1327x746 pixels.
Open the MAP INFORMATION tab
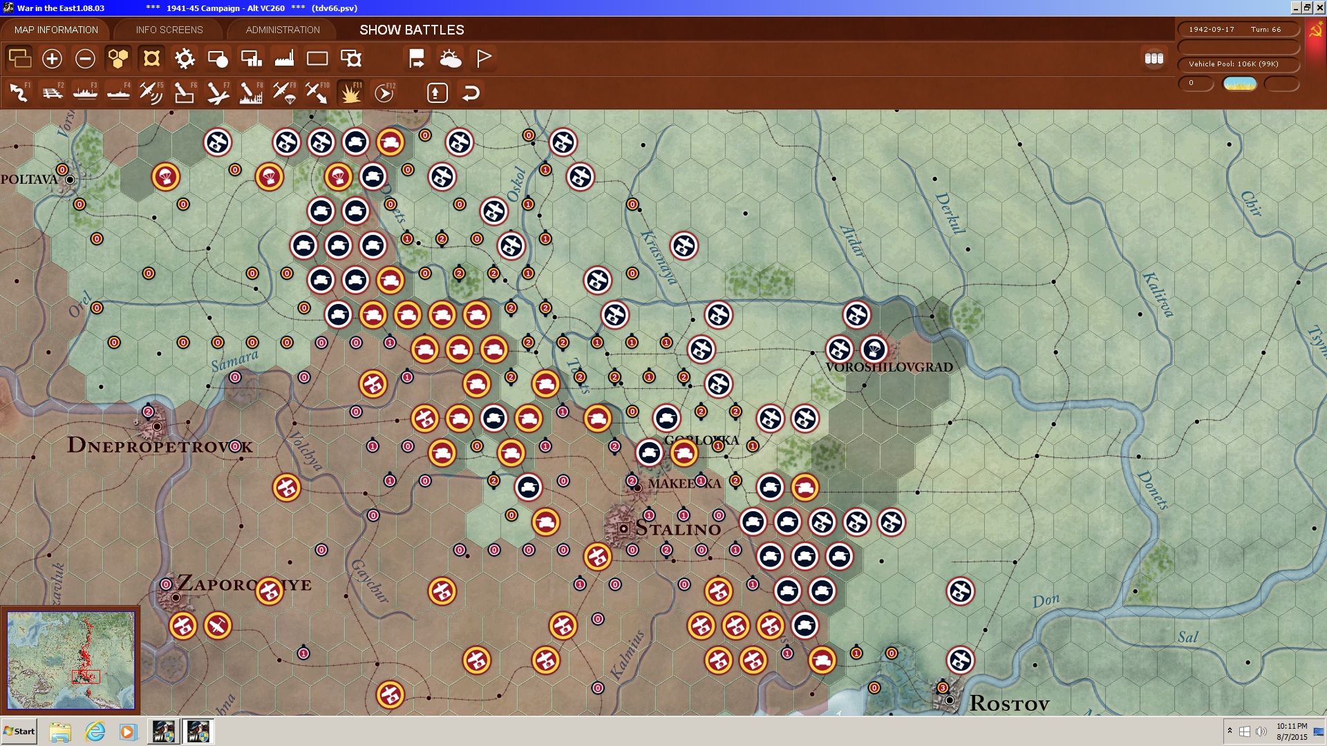pos(56,30)
